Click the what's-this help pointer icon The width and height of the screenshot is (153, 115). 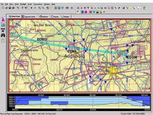click(26, 8)
